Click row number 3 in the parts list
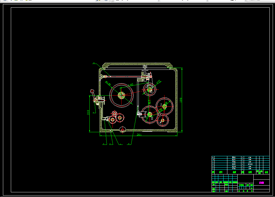275x197 pixels. [x=213, y=164]
